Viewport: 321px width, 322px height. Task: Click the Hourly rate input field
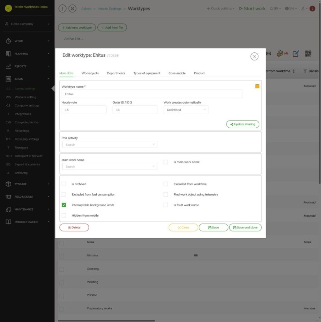point(84,110)
